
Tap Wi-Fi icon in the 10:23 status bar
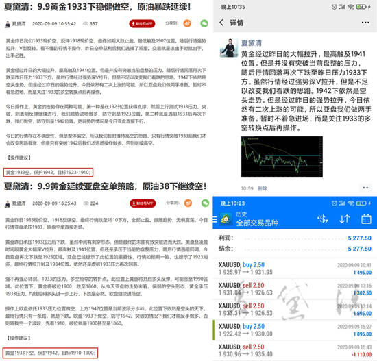click(351, 203)
